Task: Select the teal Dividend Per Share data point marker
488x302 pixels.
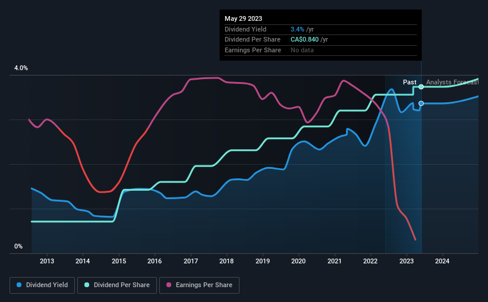Action: coord(421,87)
